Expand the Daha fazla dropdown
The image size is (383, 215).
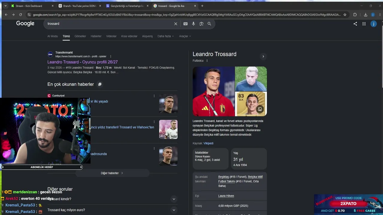pos(165,36)
